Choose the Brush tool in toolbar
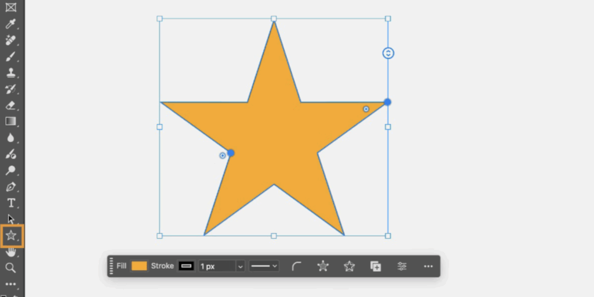 click(10, 56)
